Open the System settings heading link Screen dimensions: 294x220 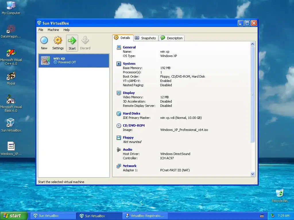point(129,63)
